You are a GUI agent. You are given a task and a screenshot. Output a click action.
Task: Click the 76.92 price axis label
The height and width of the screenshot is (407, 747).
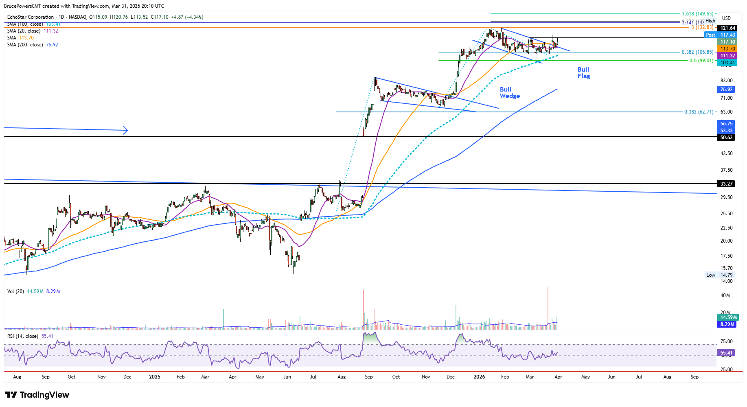pos(726,90)
